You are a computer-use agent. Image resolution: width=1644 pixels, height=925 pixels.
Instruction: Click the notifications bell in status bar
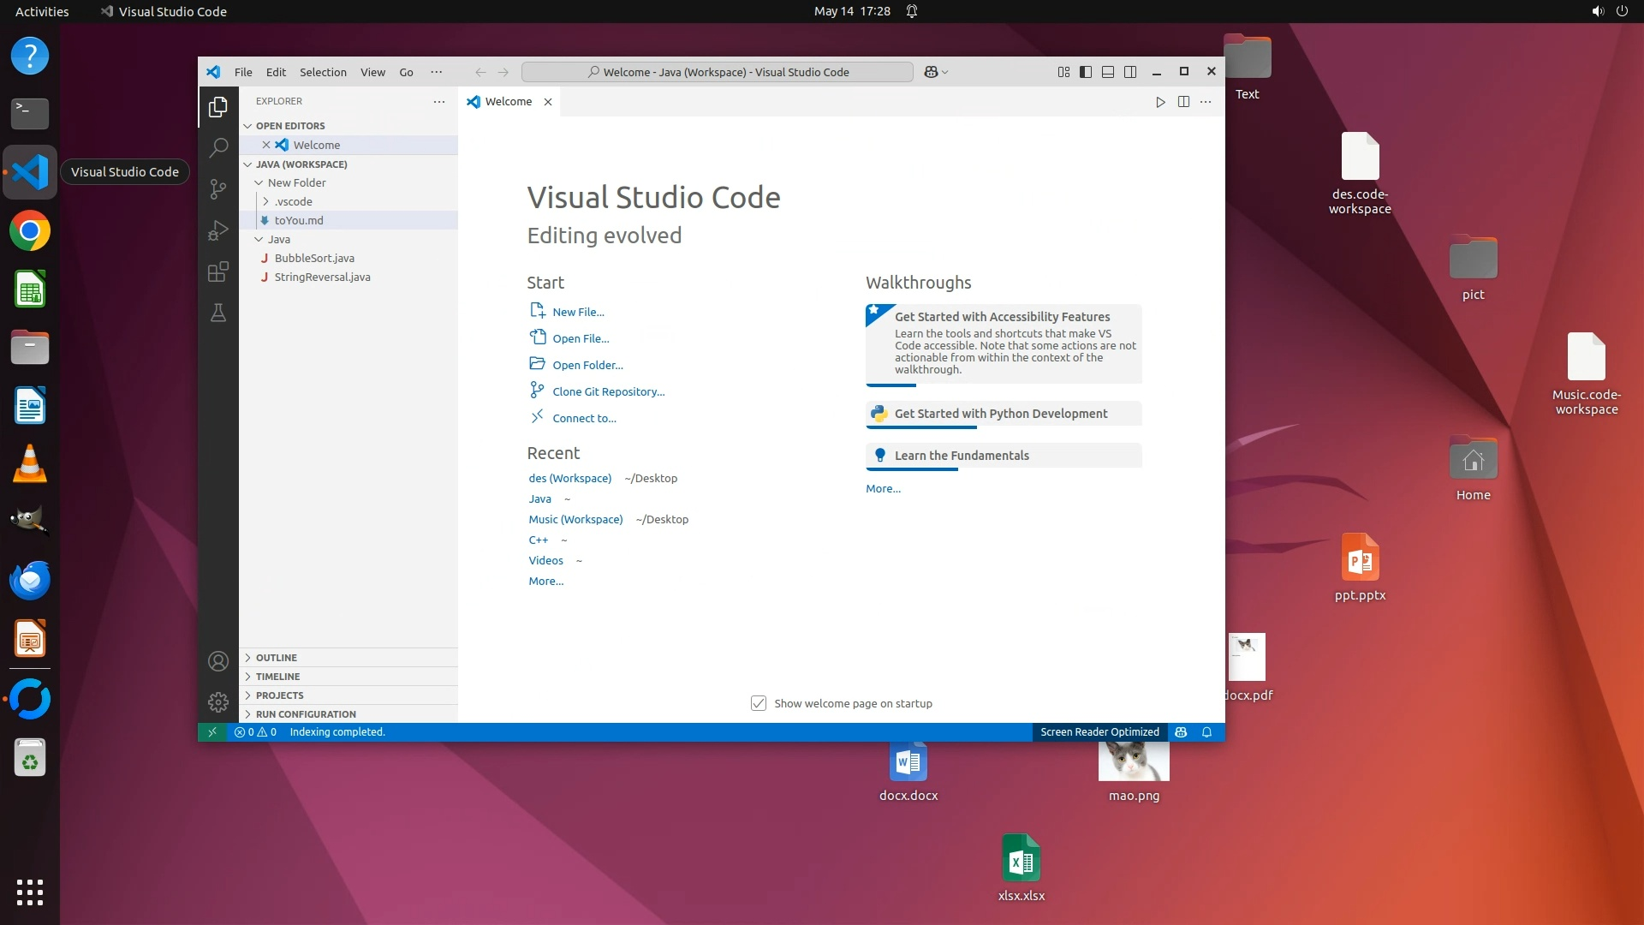1206,732
